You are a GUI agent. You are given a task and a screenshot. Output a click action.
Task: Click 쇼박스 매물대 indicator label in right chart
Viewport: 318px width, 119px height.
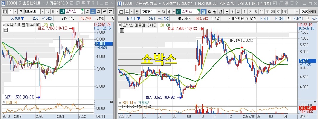pyautogui.click(x=139, y=25)
